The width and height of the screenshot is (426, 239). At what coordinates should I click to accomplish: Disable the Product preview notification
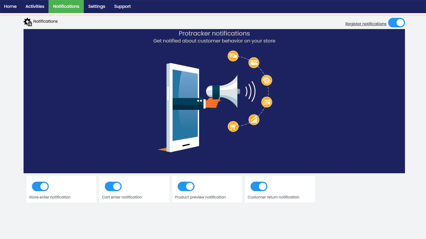186,186
